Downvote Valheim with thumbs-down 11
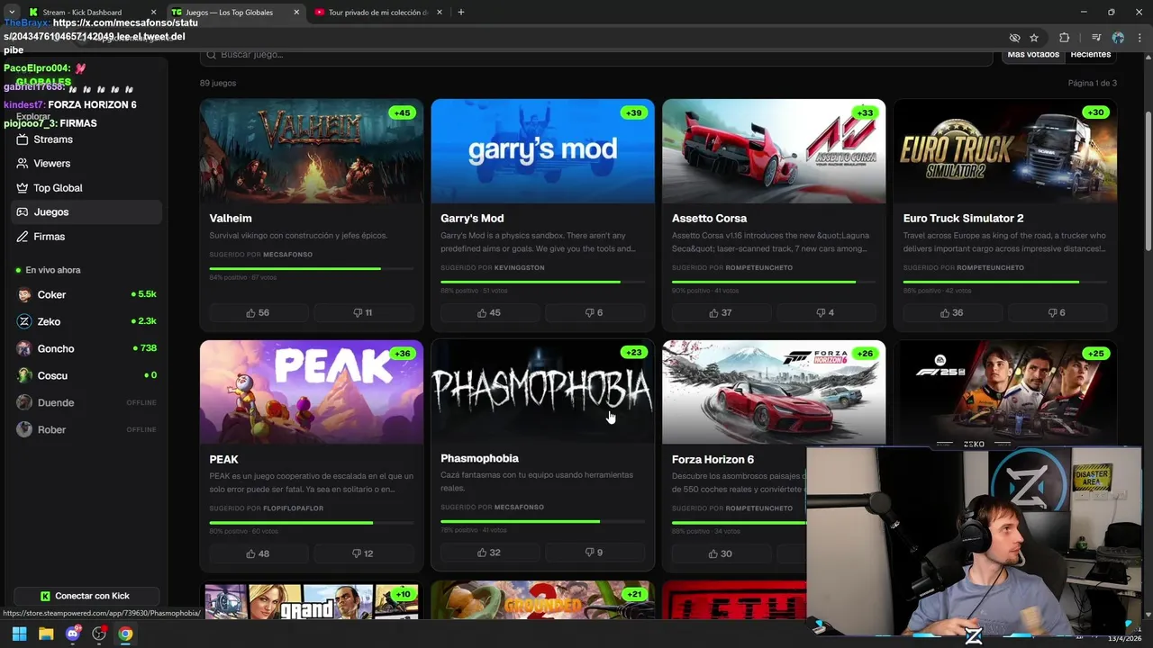Viewport: 1153px width, 648px height. coord(364,312)
